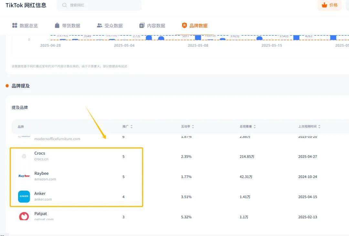349x236 pixels.
Task: Click the 2025-05-08 chart date marker
Action: (x=198, y=45)
